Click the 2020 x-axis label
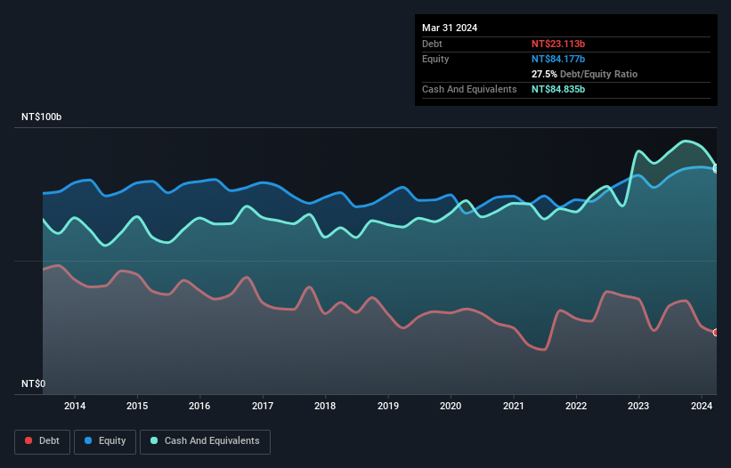Image resolution: width=731 pixels, height=468 pixels. point(451,406)
